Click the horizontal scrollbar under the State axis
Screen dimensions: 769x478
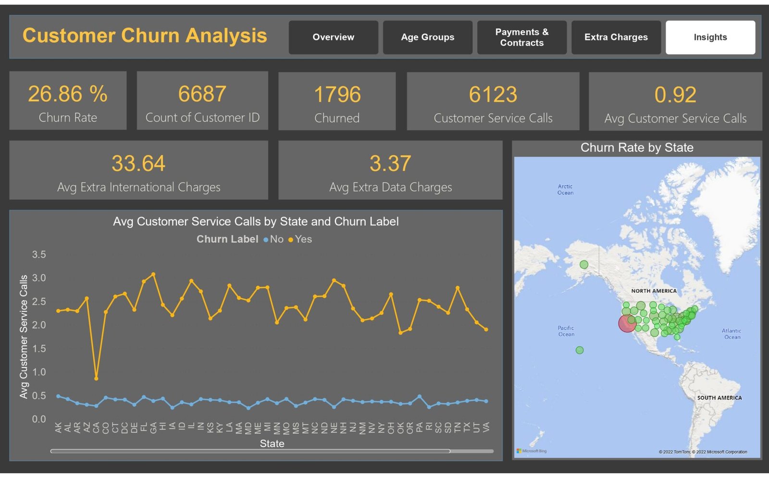tap(250, 451)
